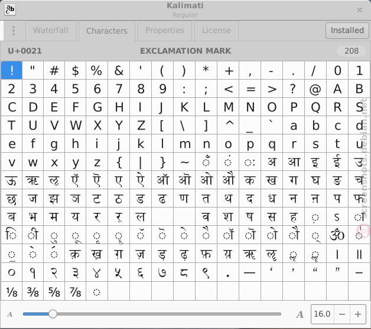
Task: Select the capital Q cell
Action: click(315, 107)
